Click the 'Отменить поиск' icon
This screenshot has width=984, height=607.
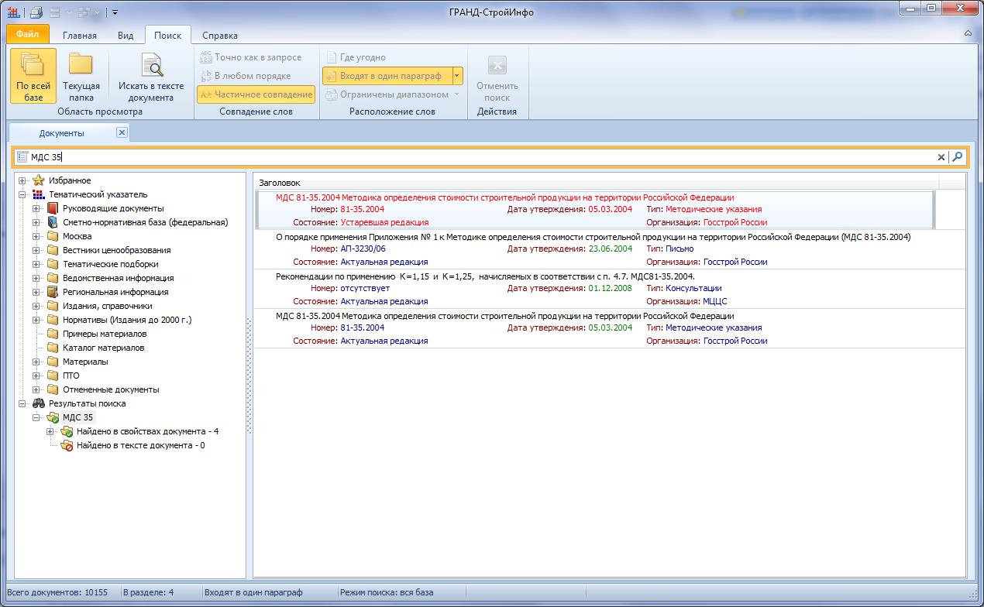point(497,66)
